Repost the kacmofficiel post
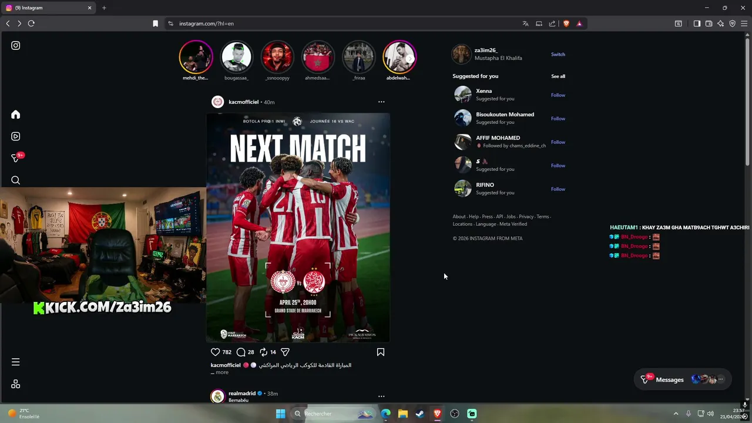Screen dimensions: 752x423 264,352
